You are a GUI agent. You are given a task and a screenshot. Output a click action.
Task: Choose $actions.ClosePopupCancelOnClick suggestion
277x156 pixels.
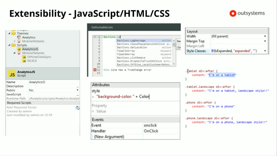[144, 44]
